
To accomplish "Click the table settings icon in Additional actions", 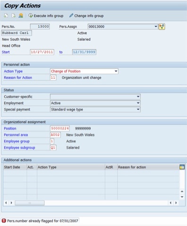I will (182, 167).
